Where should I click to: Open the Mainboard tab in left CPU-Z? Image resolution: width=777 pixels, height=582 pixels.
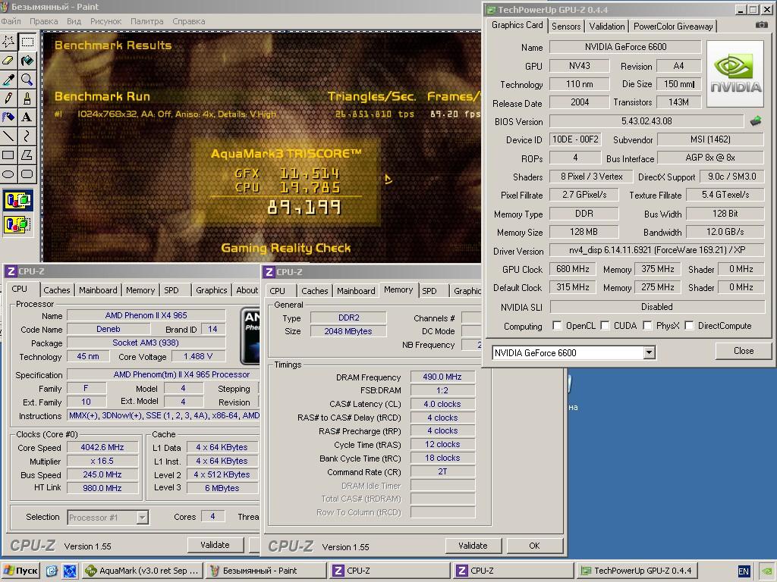(98, 290)
